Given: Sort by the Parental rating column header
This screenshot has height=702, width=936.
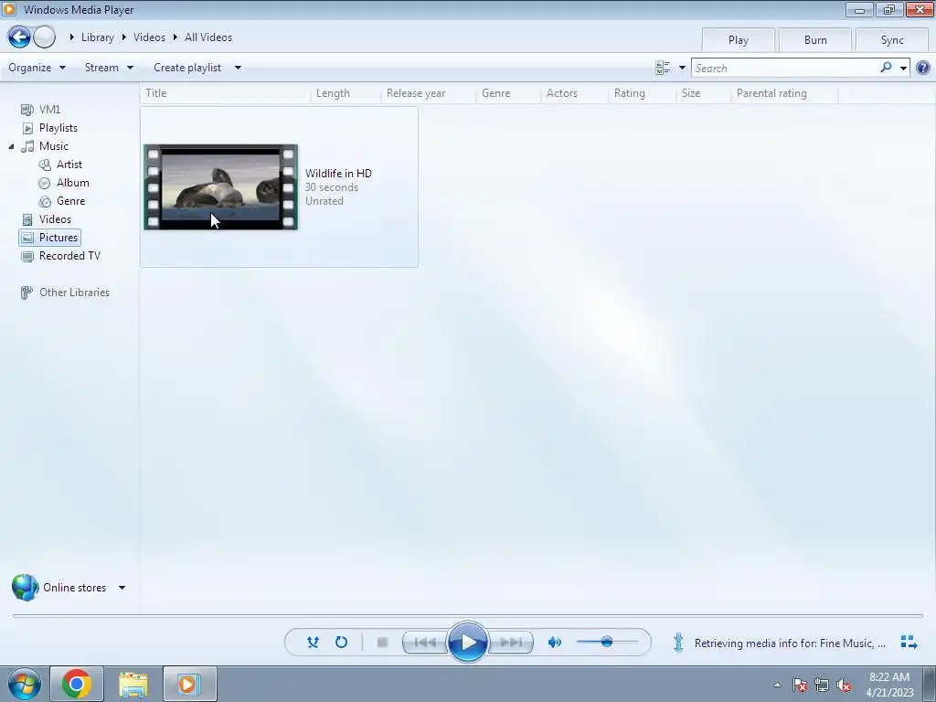Looking at the screenshot, I should pos(784,93).
